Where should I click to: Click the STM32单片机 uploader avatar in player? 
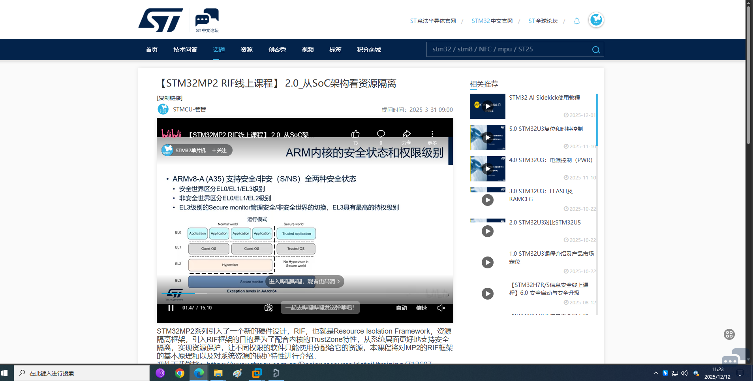click(167, 150)
